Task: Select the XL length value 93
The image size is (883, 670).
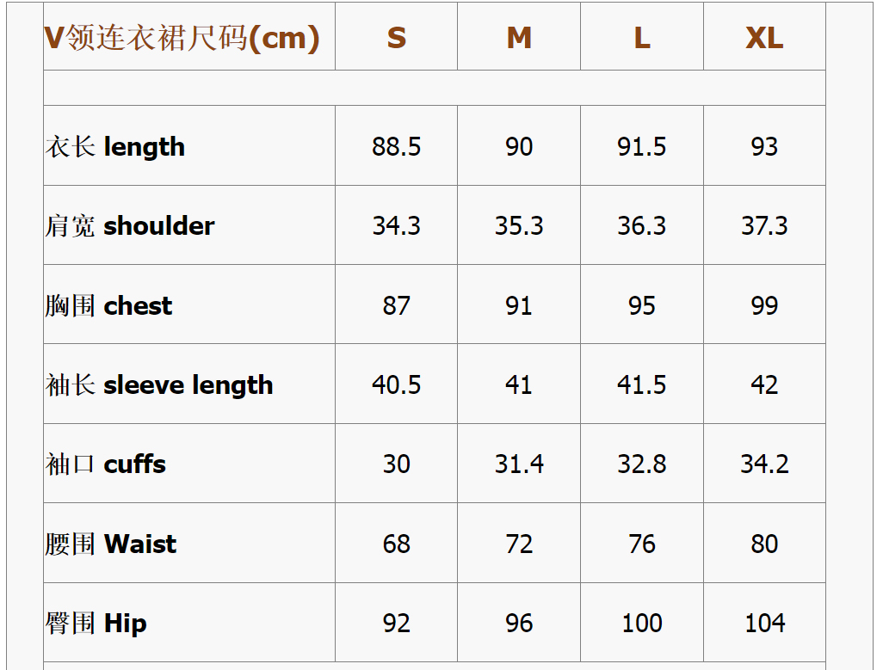Action: pos(764,147)
